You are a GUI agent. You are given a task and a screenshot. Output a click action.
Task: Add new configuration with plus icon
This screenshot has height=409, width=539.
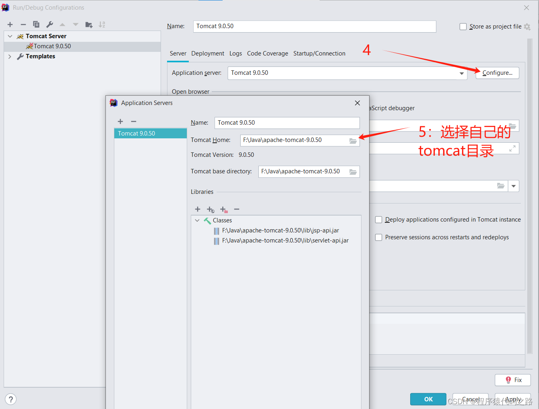(x=10, y=25)
